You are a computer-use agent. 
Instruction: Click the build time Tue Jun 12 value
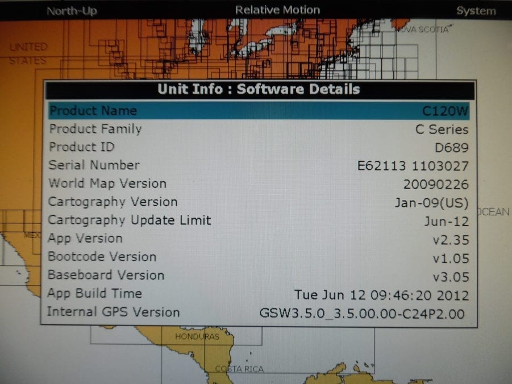click(x=382, y=295)
